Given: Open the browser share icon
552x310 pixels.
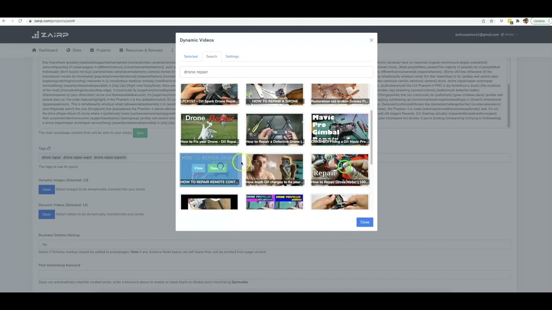Looking at the screenshot, I should [483, 21].
